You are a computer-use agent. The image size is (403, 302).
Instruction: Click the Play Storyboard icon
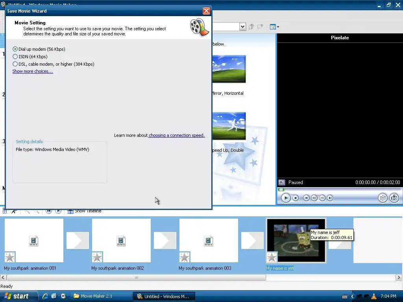point(58,211)
